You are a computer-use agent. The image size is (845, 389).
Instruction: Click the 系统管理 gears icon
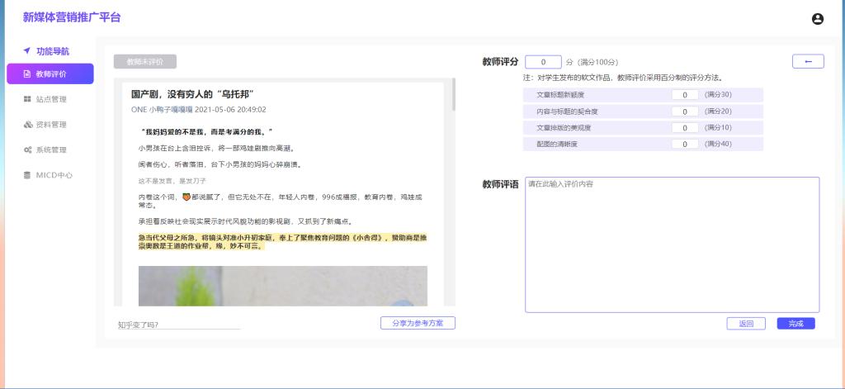pyautogui.click(x=27, y=150)
